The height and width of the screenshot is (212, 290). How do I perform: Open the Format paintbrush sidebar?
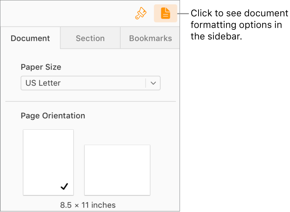point(141,13)
